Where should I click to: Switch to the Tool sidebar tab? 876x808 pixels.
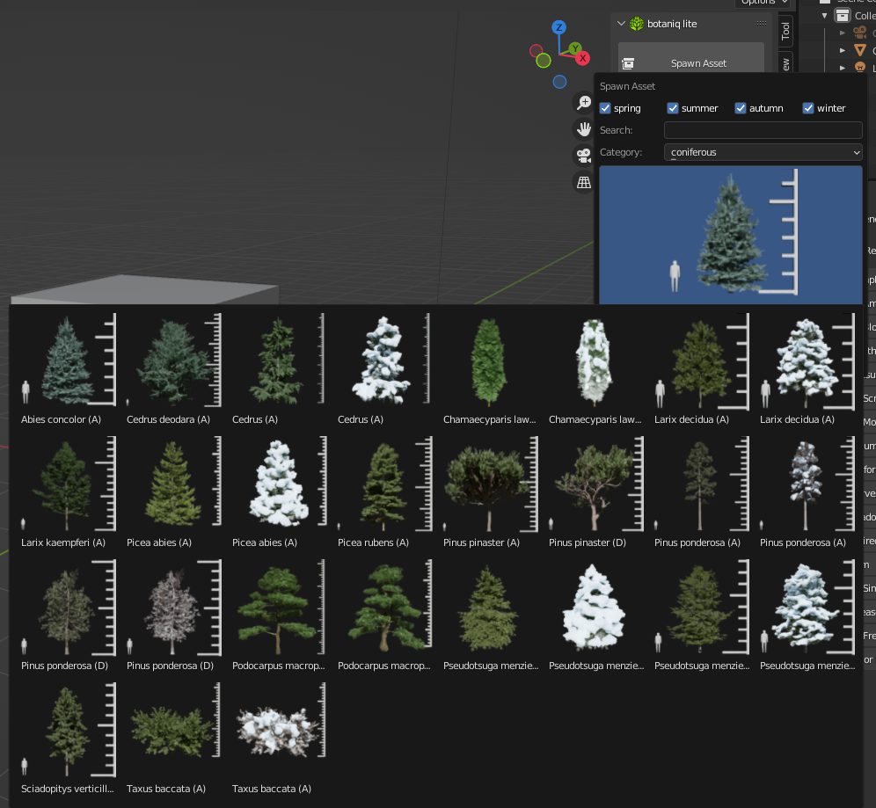coord(785,32)
